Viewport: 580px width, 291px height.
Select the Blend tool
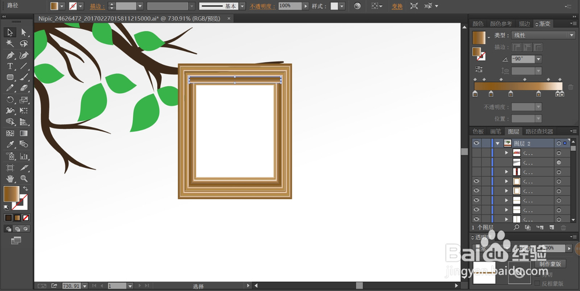[24, 145]
